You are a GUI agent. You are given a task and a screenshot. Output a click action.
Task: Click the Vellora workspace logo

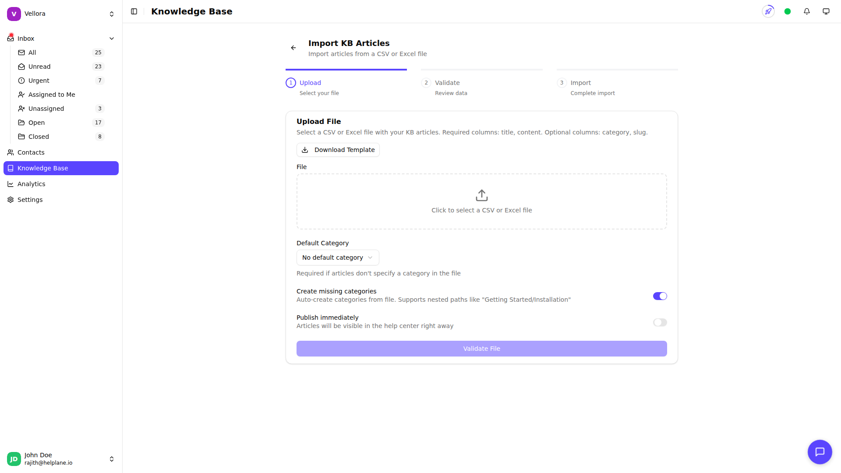[14, 14]
